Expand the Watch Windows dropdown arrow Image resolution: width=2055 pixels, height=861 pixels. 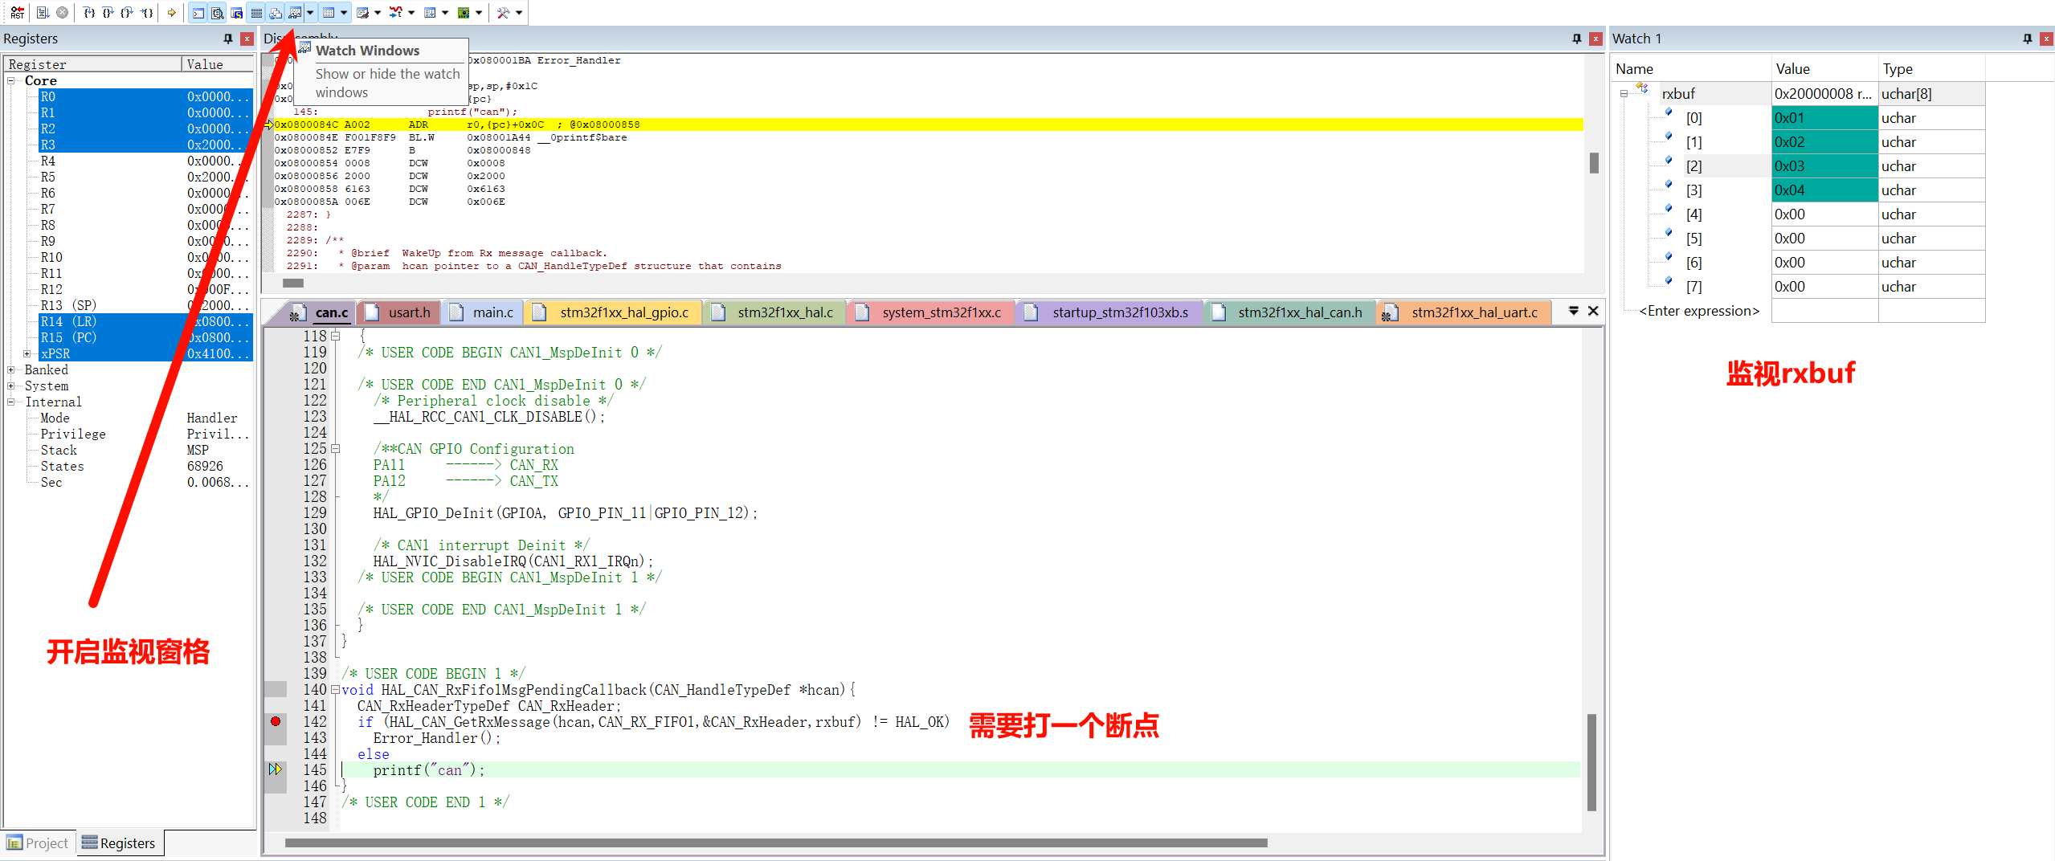pyautogui.click(x=310, y=13)
